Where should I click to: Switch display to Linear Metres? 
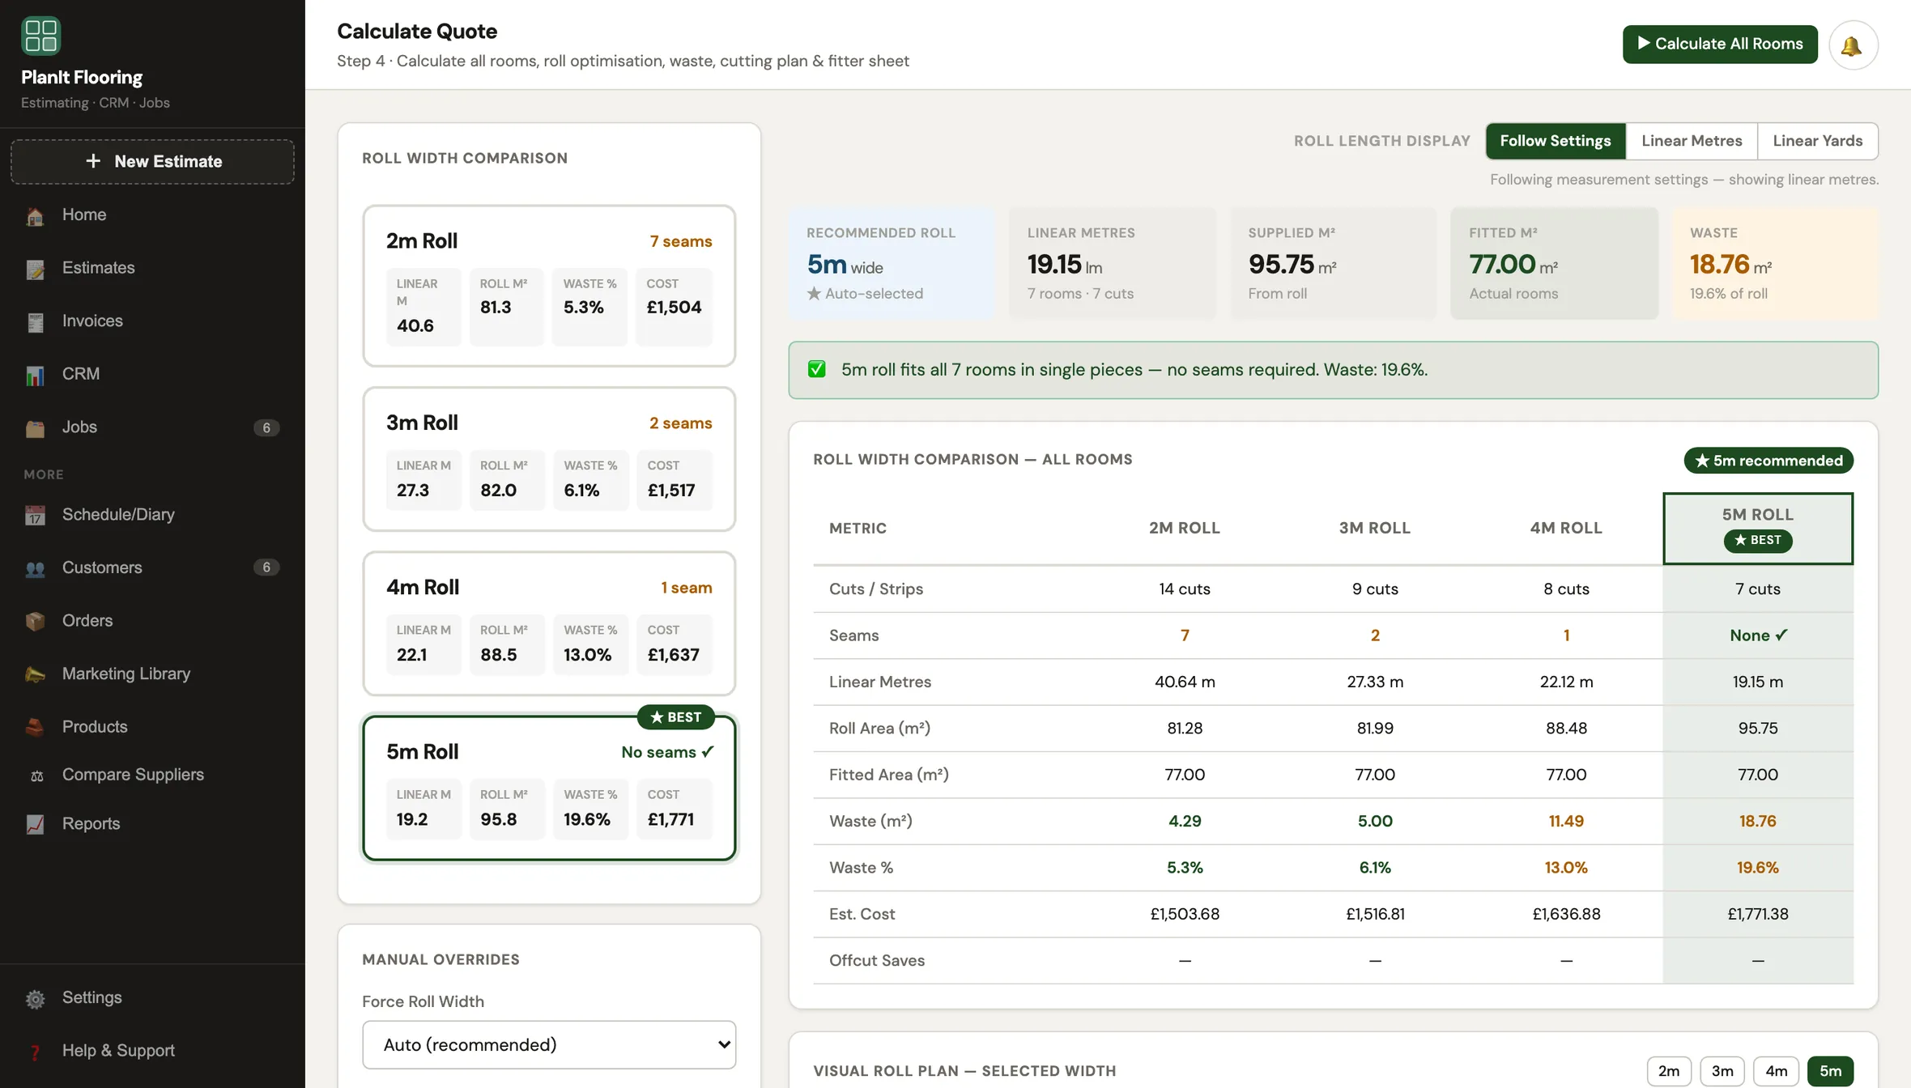click(x=1692, y=141)
